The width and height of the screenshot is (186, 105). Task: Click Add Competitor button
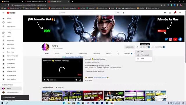(x=158, y=47)
